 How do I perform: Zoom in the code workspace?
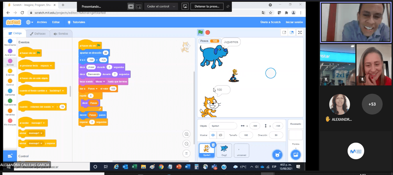pyautogui.click(x=187, y=134)
